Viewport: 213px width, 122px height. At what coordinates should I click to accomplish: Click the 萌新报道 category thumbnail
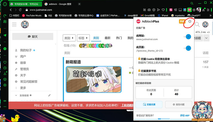[x=94, y=79]
